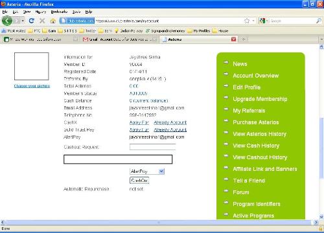Open Tell a Friend in the sidebar
This screenshot has width=324, height=233.
[249, 181]
